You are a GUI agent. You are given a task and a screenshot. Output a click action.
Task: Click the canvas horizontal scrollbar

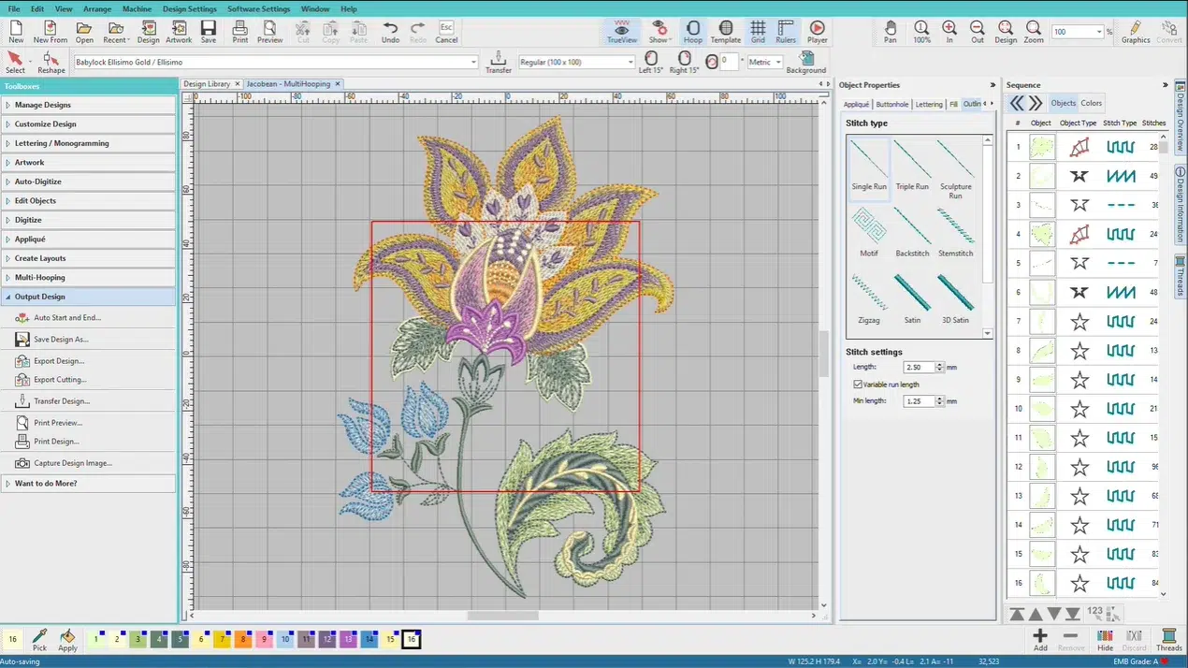pos(503,616)
